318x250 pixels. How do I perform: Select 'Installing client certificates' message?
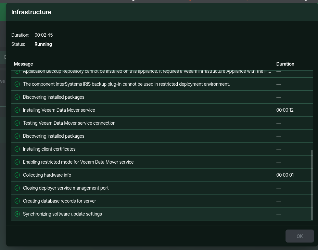[x=49, y=149]
